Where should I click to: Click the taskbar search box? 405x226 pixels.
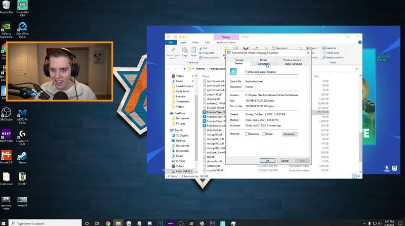[x=45, y=223]
